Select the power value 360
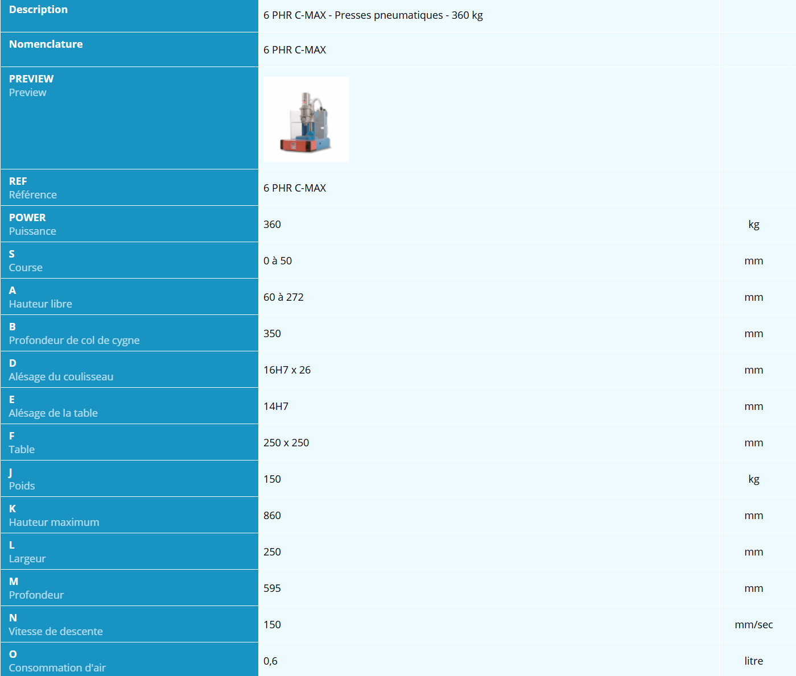 (x=272, y=225)
